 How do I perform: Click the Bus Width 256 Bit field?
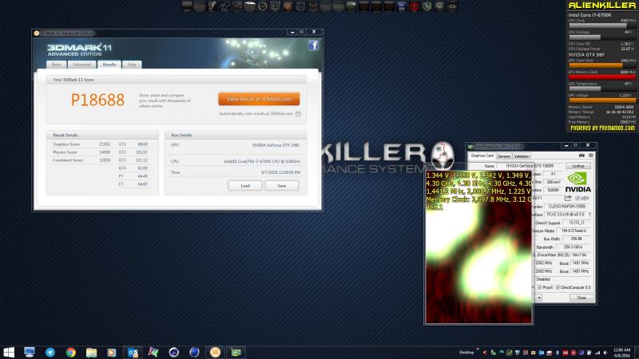(576, 239)
